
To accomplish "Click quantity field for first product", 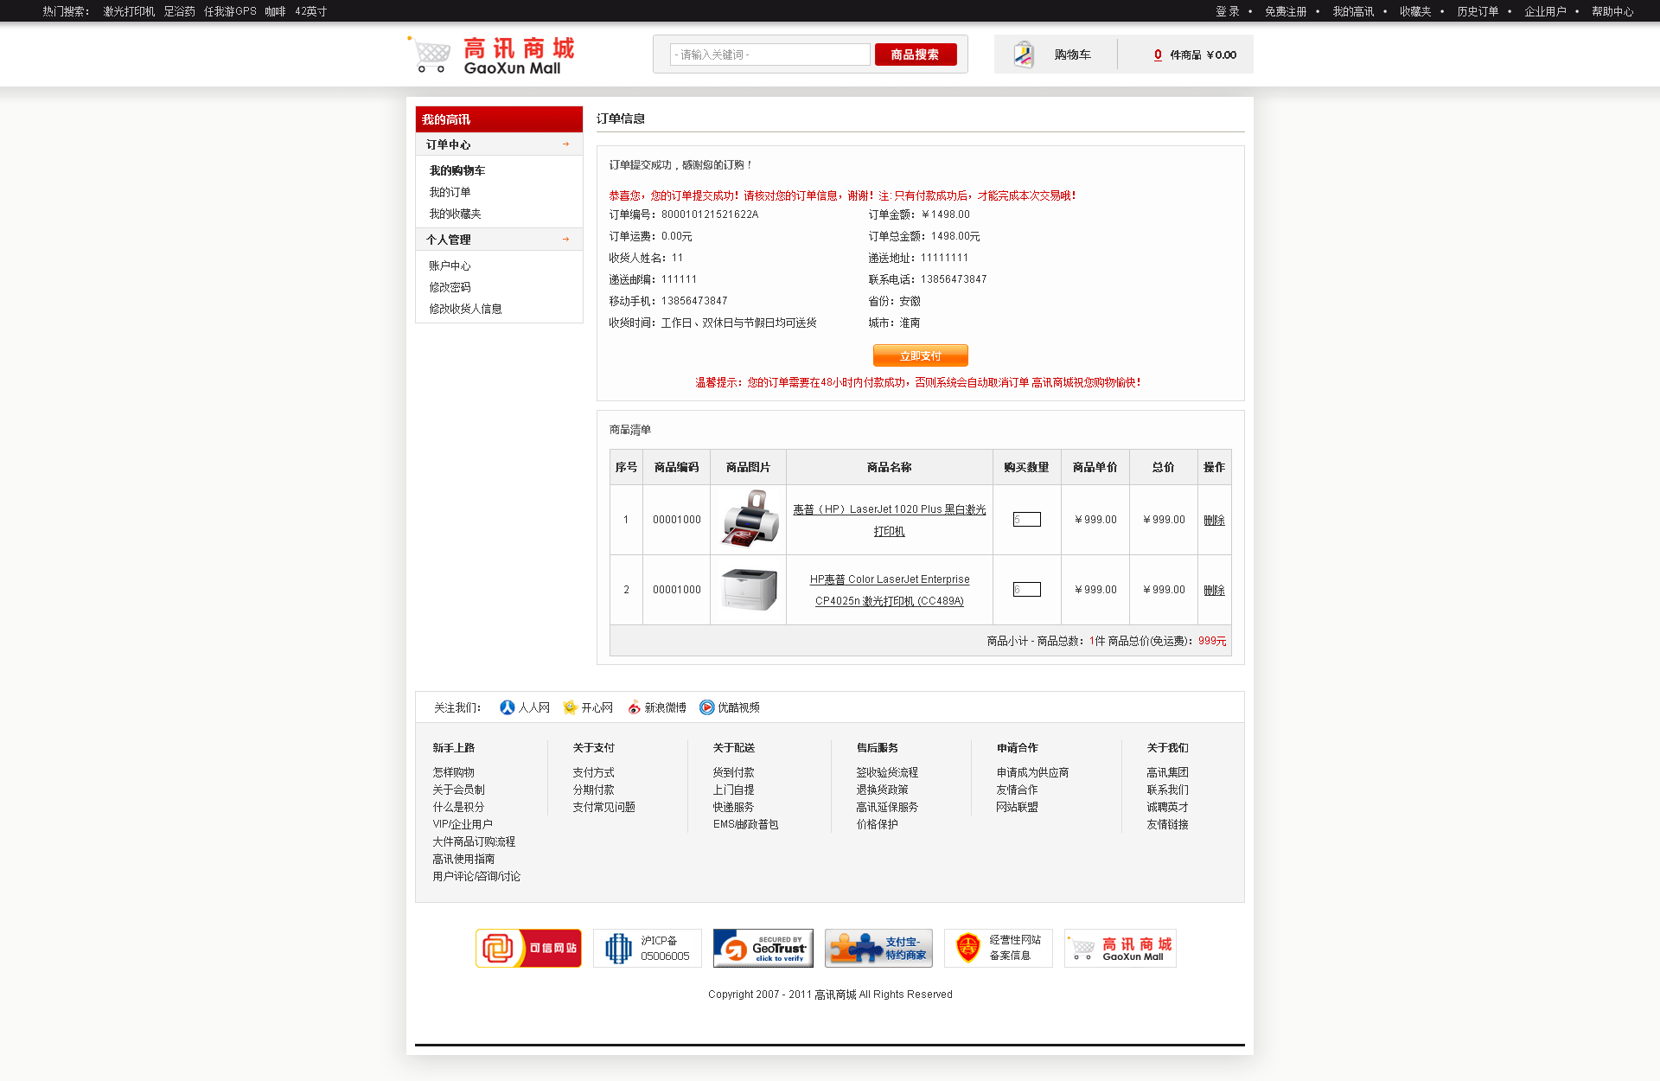I will point(1026,520).
